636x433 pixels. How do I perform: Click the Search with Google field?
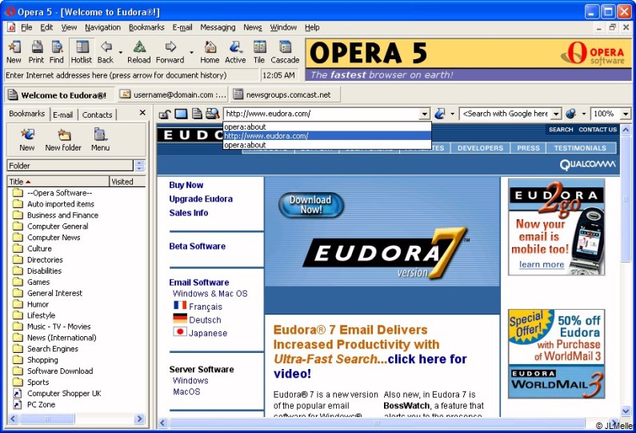506,114
